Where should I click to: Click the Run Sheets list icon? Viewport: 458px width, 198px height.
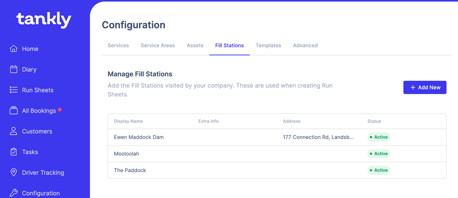[x=14, y=90]
